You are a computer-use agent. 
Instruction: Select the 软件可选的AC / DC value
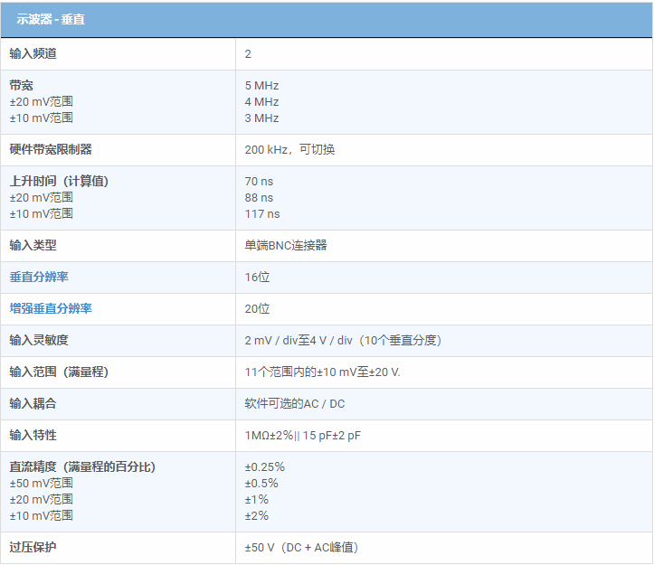294,403
